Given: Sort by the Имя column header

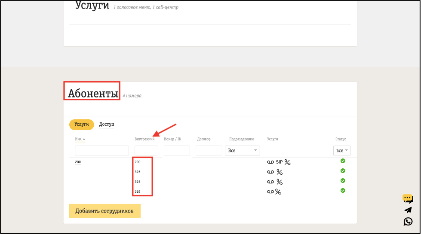Looking at the screenshot, I should (x=80, y=139).
